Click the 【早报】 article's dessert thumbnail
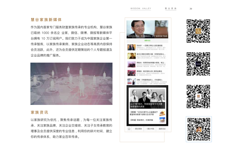The height and width of the screenshot is (160, 240). coord(162,120)
